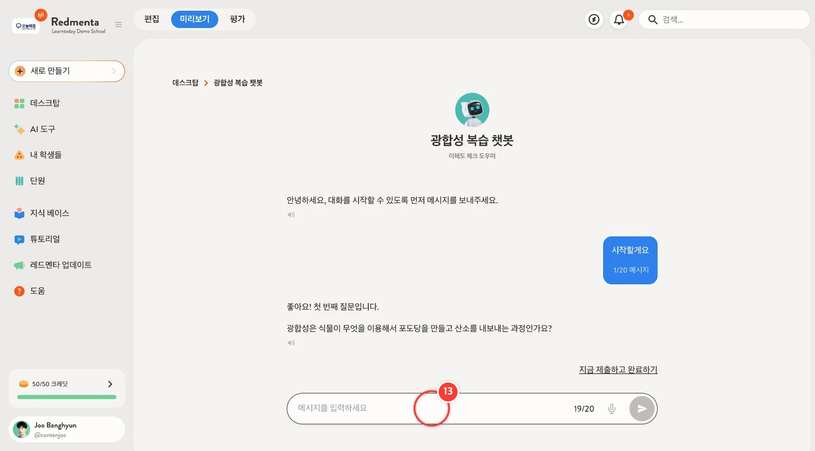This screenshot has height=451, width=815.
Task: Click the AI 도구 sparkle icon
Action: tap(19, 129)
